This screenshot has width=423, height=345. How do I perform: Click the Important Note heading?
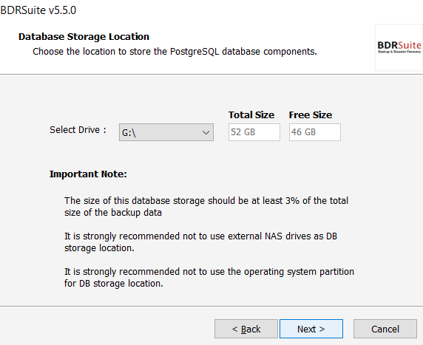click(x=88, y=174)
